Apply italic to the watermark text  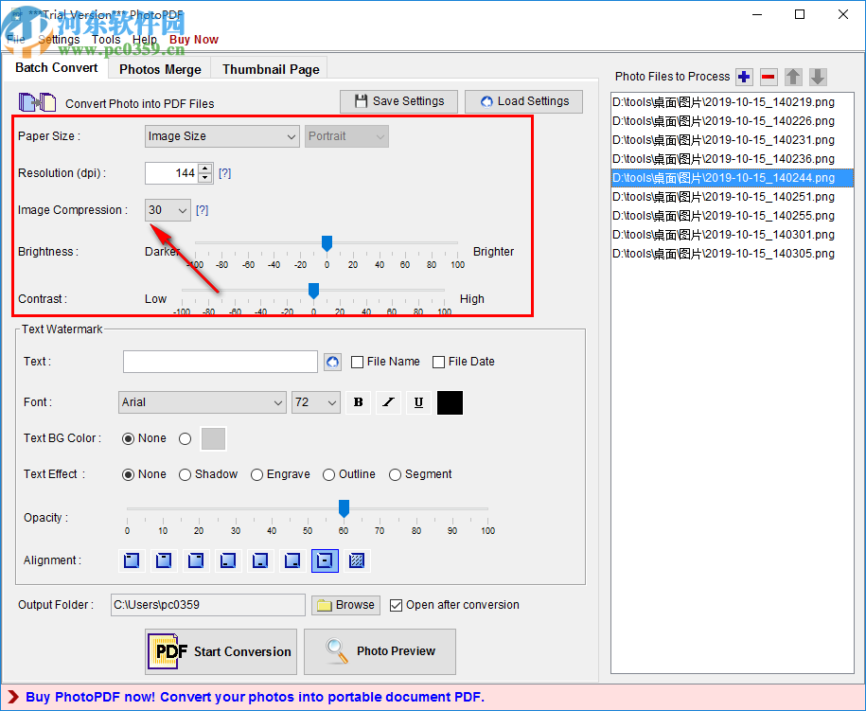coord(388,402)
